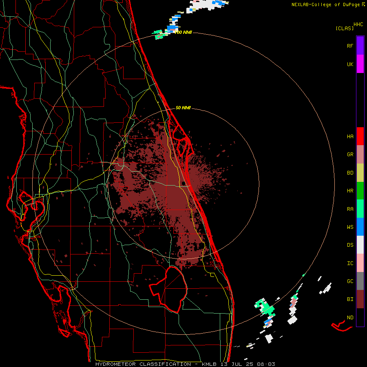Screen dimensions: 367x367
Task: Click the RA light green legend swatch
Action: click(360, 209)
